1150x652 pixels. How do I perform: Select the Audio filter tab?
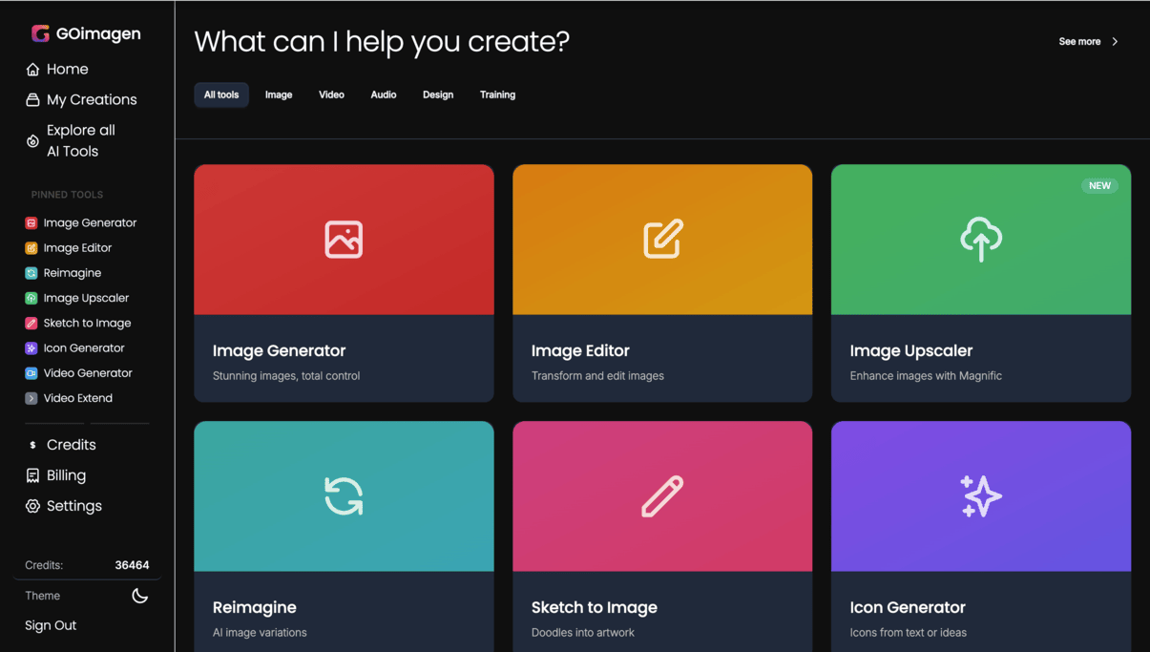[383, 95]
